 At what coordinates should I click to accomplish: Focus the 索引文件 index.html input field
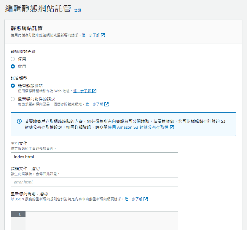94,157
